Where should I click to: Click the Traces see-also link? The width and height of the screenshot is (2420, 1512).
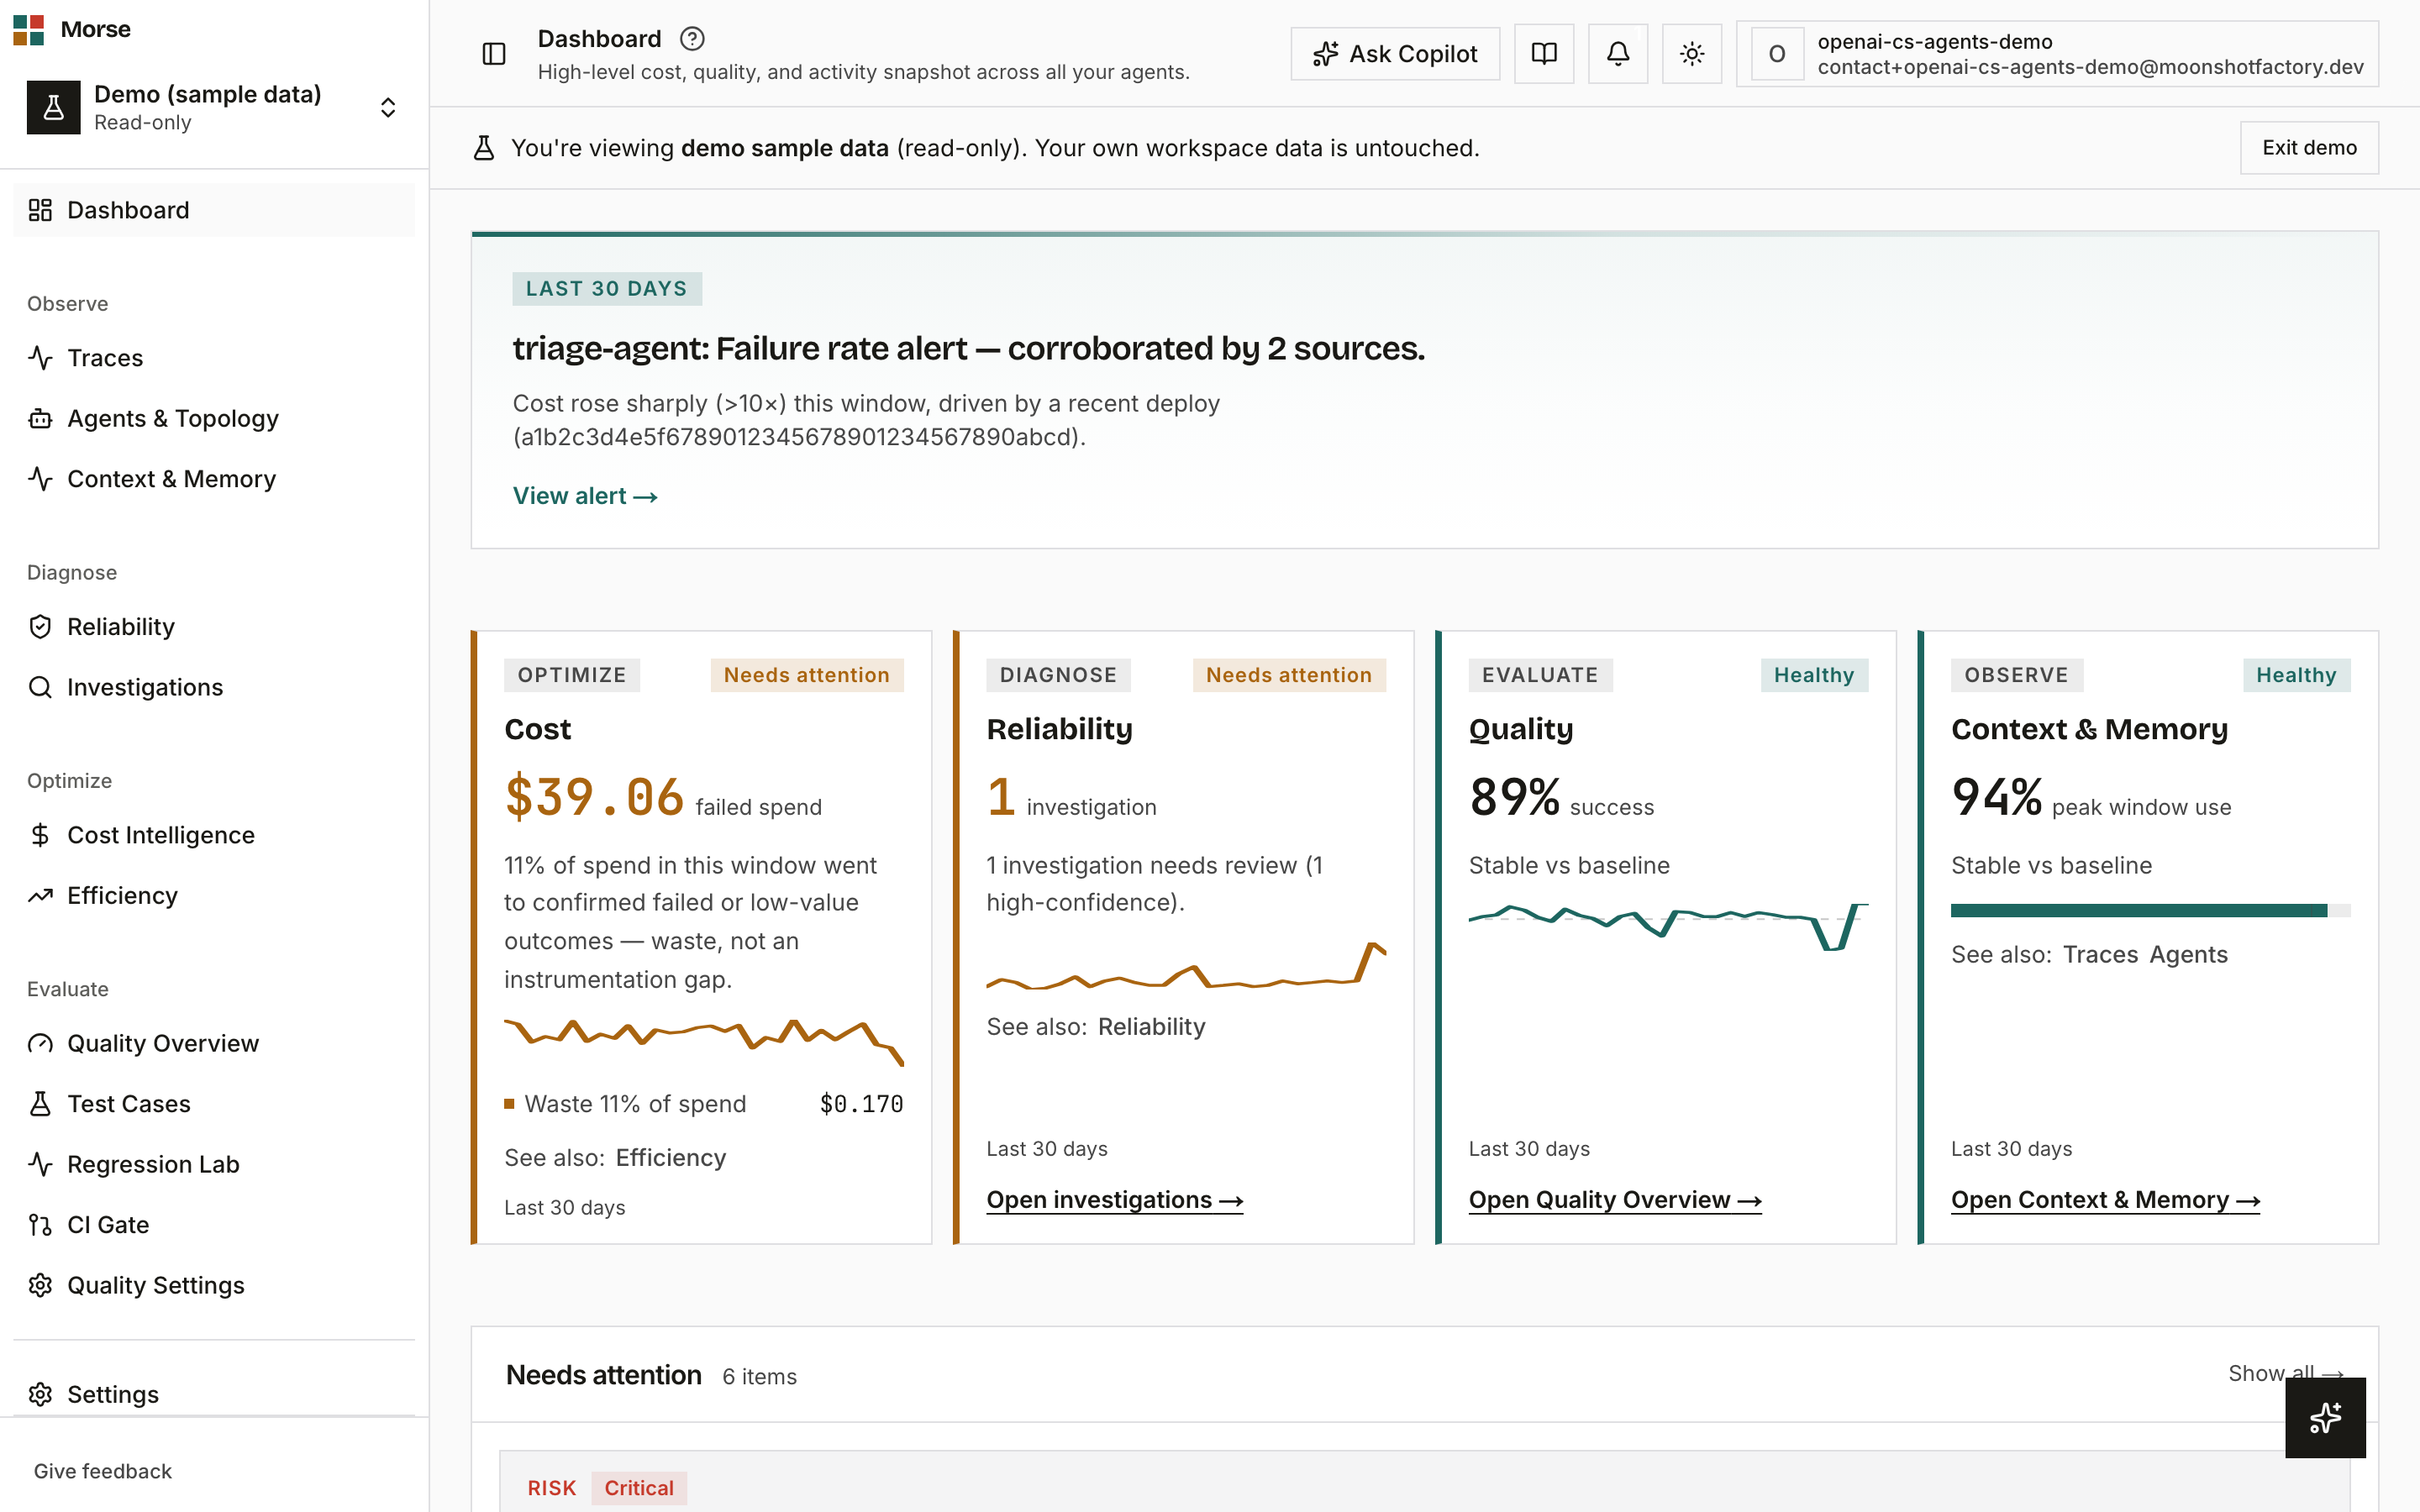coord(2100,955)
